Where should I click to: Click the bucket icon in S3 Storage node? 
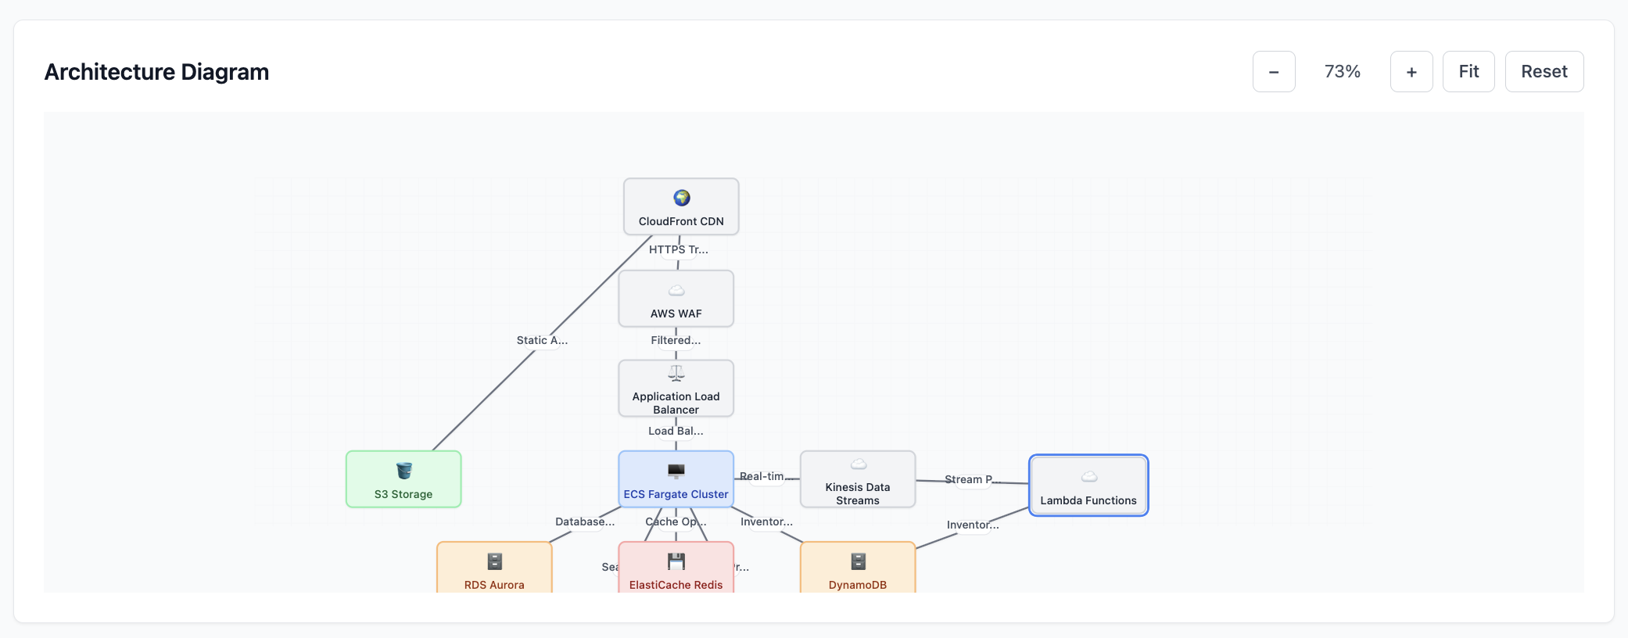click(x=403, y=471)
